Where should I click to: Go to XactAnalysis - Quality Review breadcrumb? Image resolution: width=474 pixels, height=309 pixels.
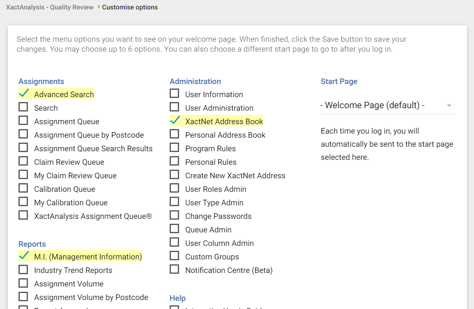click(x=50, y=7)
